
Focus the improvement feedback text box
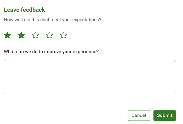tap(90, 77)
